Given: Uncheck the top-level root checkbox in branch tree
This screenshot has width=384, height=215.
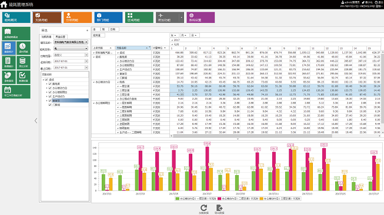Looking at the screenshot, I should tap(46, 80).
